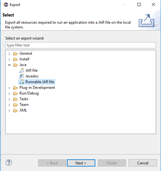Expand the General category
161x171 pixels.
coord(9,54)
